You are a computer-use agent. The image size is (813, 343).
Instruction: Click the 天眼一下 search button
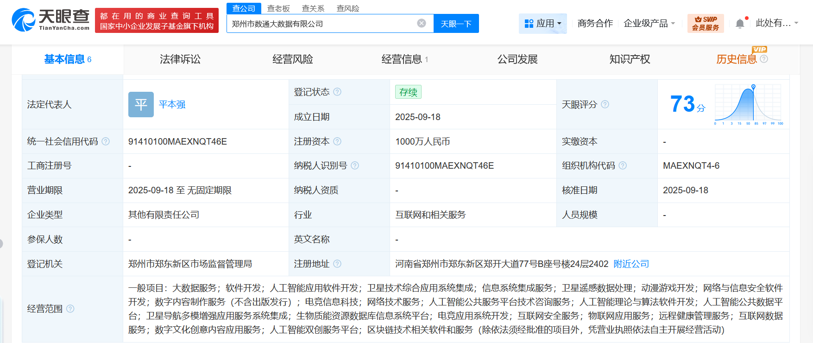click(x=456, y=24)
